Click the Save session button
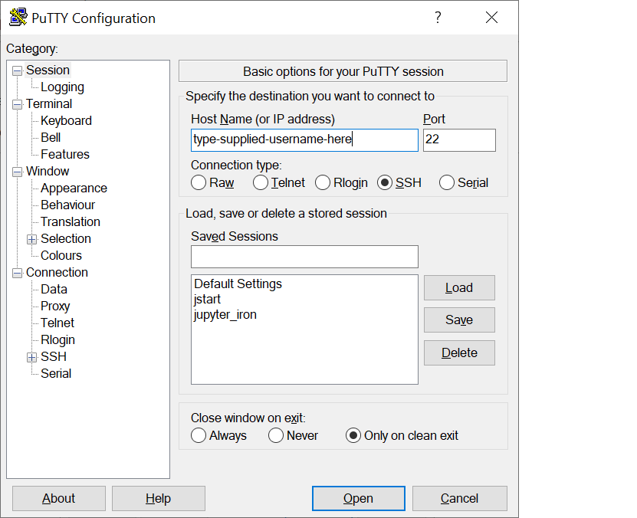The width and height of the screenshot is (637, 518). [x=459, y=320]
